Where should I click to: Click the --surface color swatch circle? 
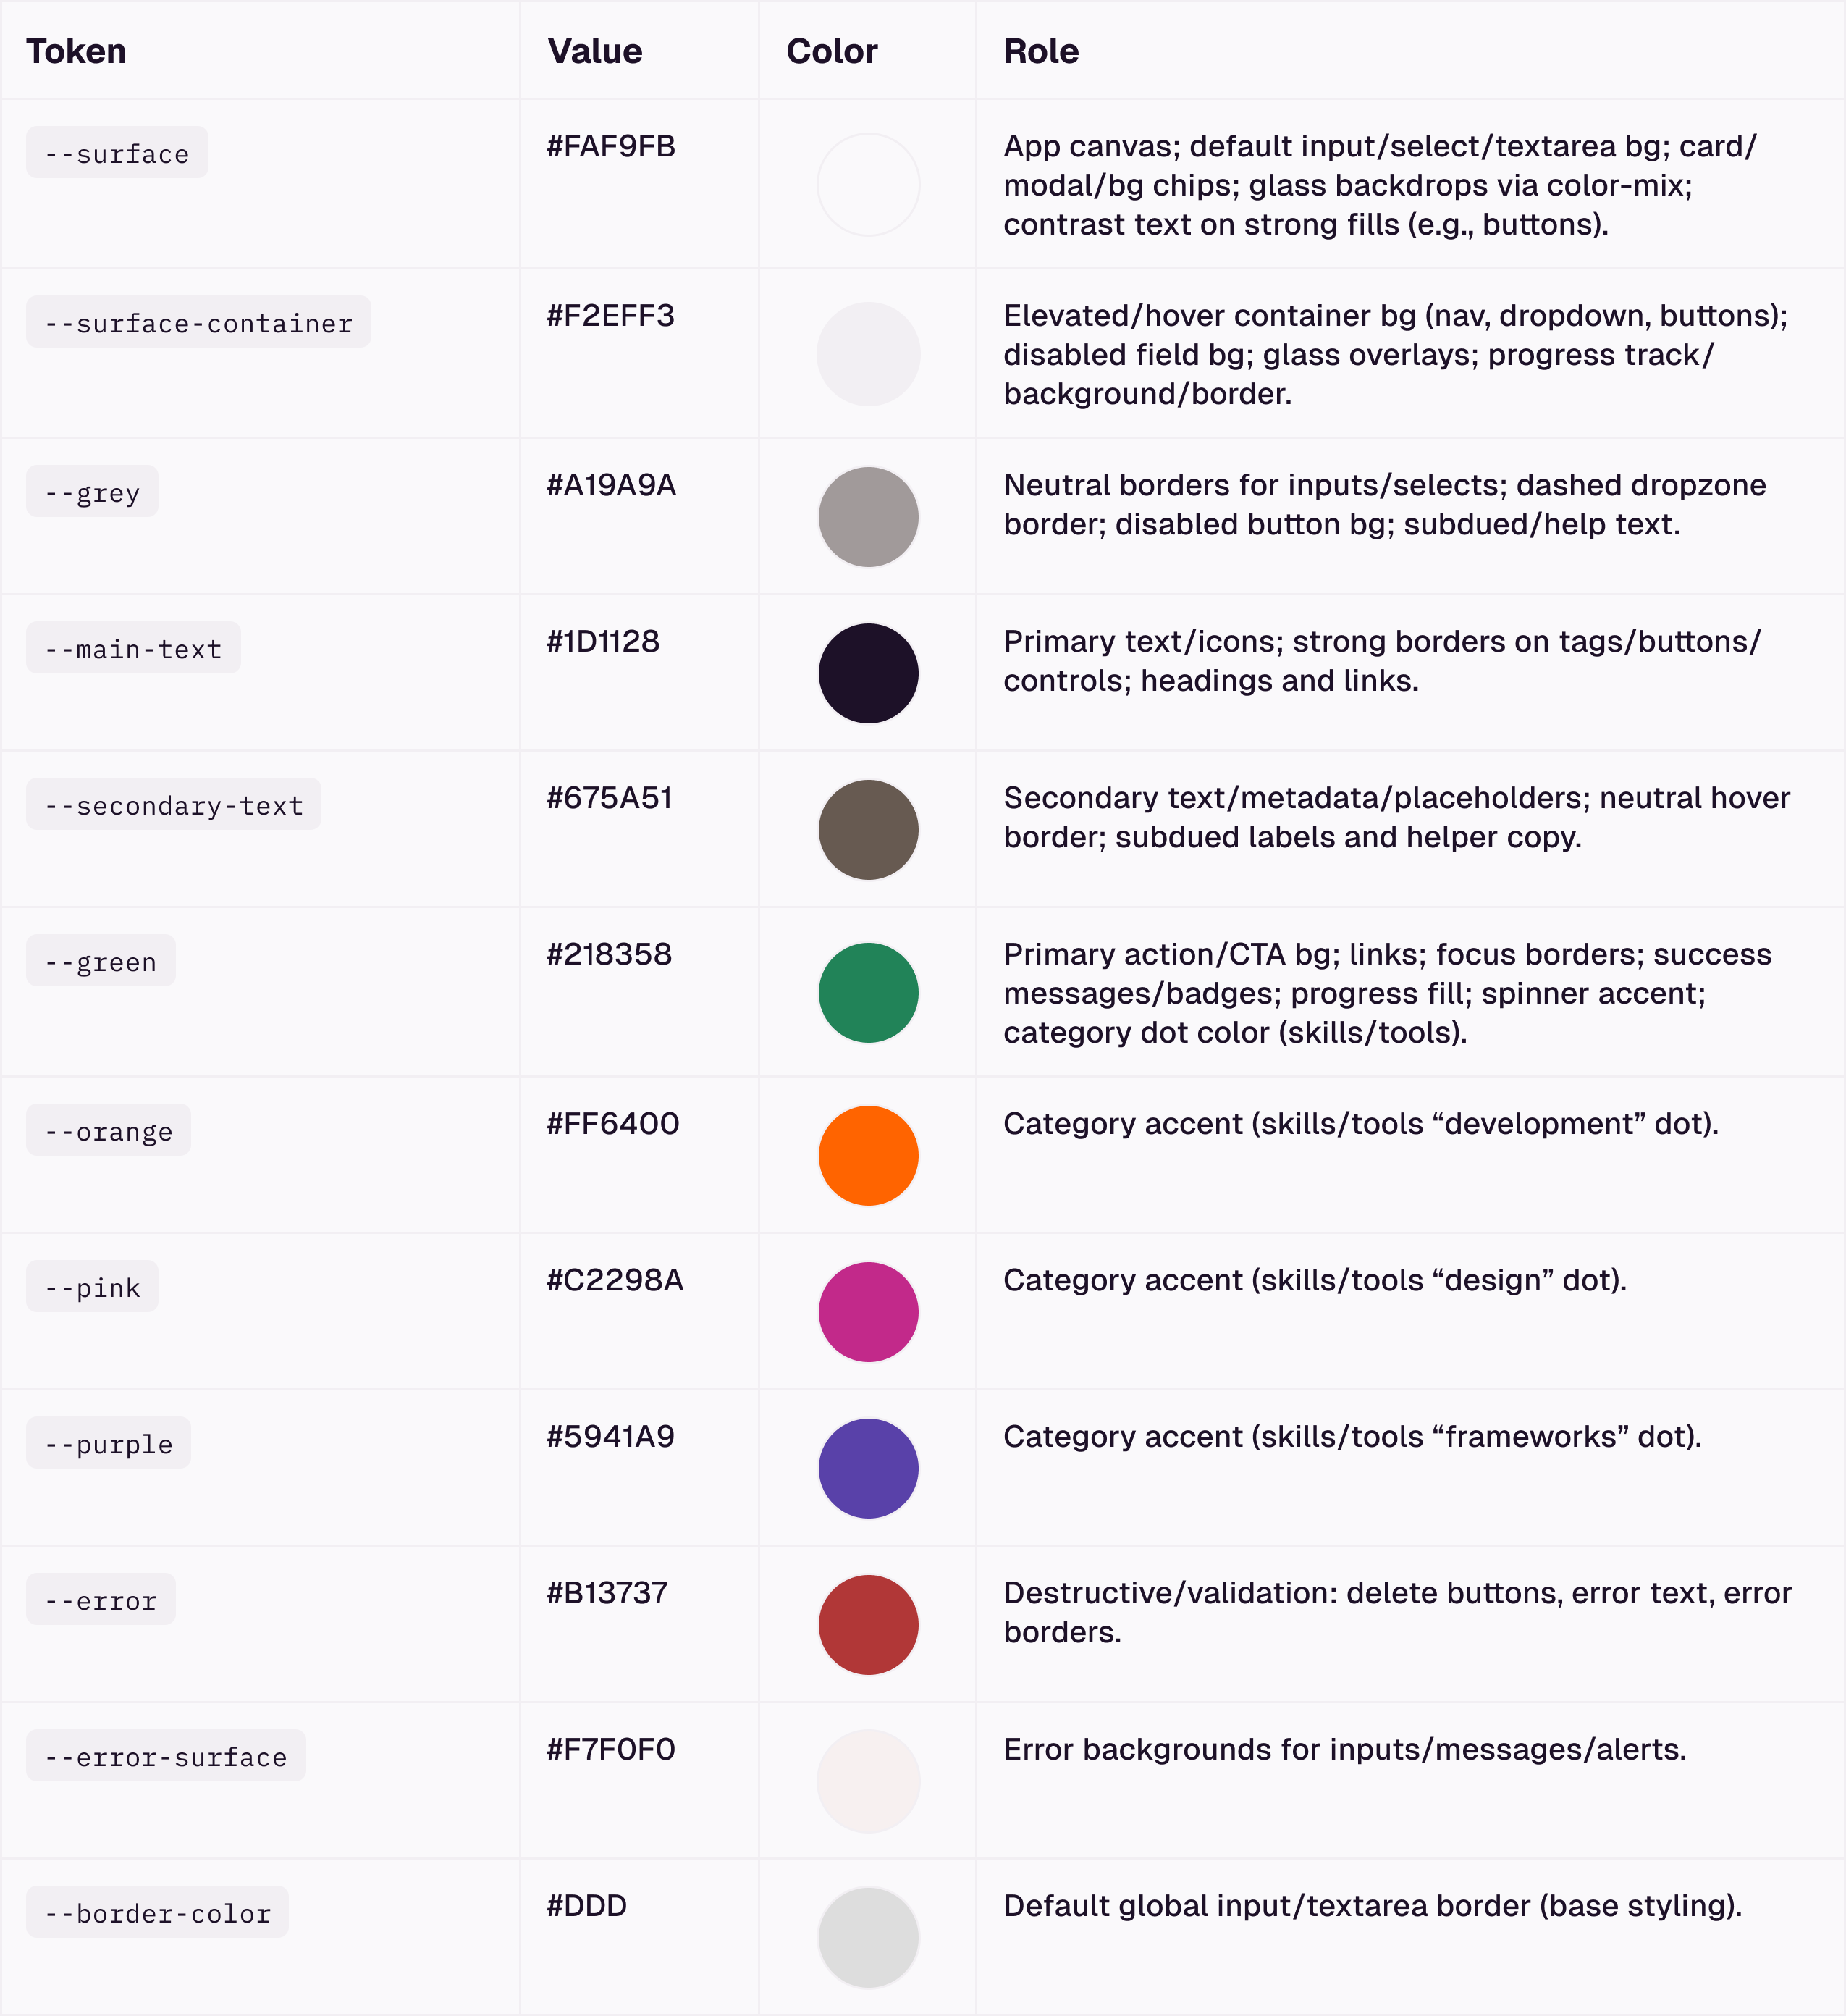point(867,185)
